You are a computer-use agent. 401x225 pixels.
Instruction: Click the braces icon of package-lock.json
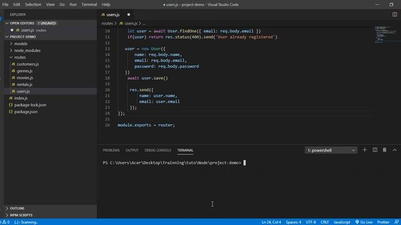11,105
